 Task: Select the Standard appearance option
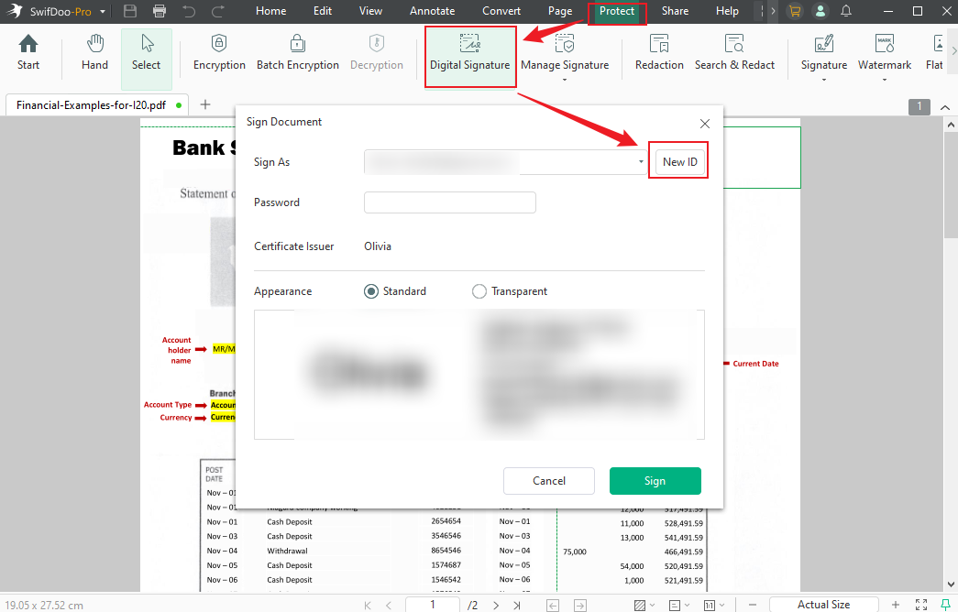pos(370,290)
